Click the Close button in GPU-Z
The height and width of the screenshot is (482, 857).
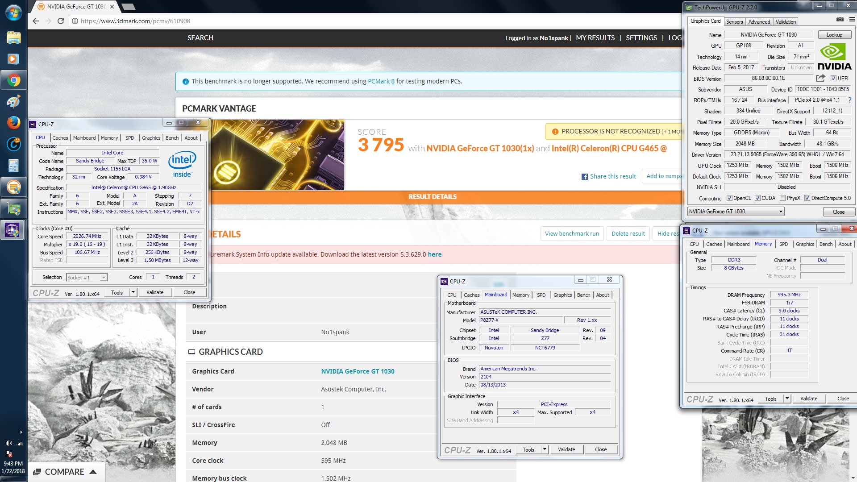pyautogui.click(x=838, y=212)
